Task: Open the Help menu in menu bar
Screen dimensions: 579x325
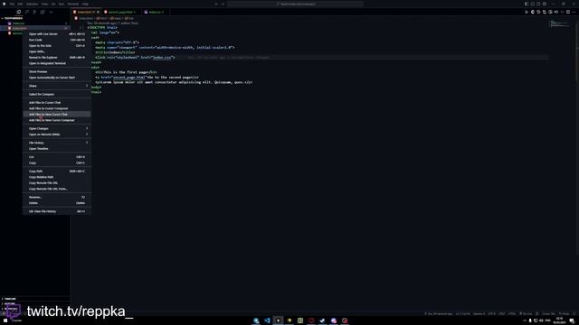Action: tap(85, 4)
